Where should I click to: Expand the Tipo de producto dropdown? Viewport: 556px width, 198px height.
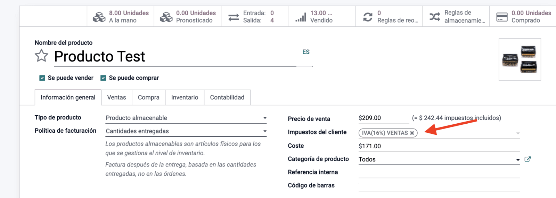pos(186,118)
